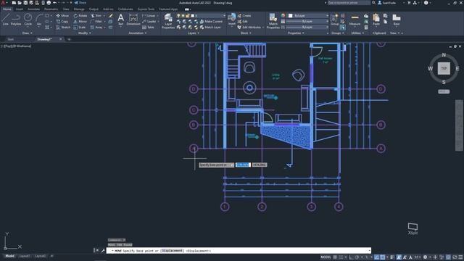The image size is (464, 261).
Task: Click the Linear dimension tool
Action: (x=149, y=16)
